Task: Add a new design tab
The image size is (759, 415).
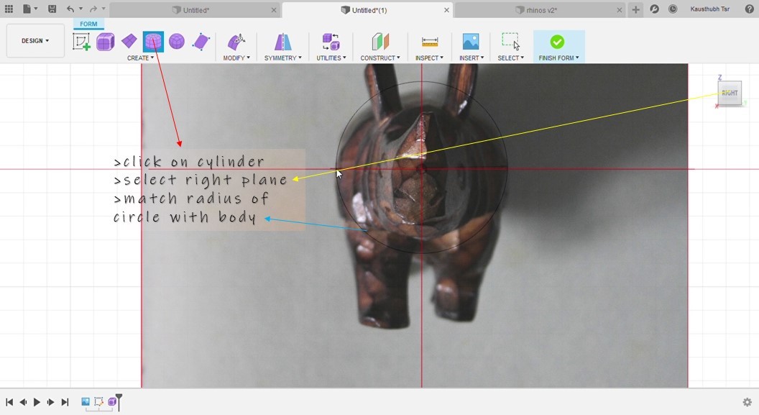Action: click(635, 9)
